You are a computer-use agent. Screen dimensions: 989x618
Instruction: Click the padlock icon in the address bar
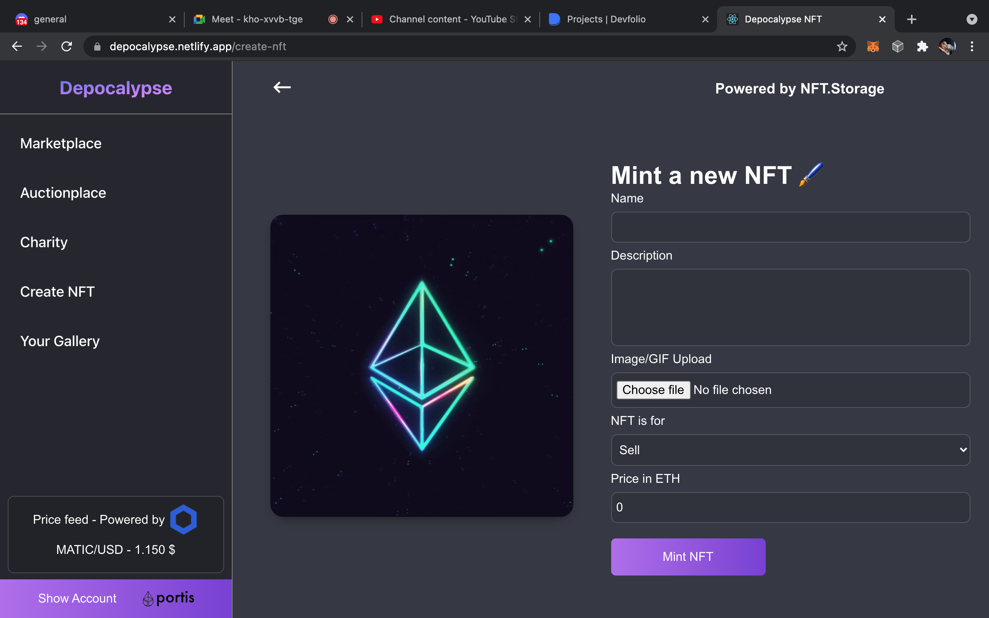[x=97, y=46]
